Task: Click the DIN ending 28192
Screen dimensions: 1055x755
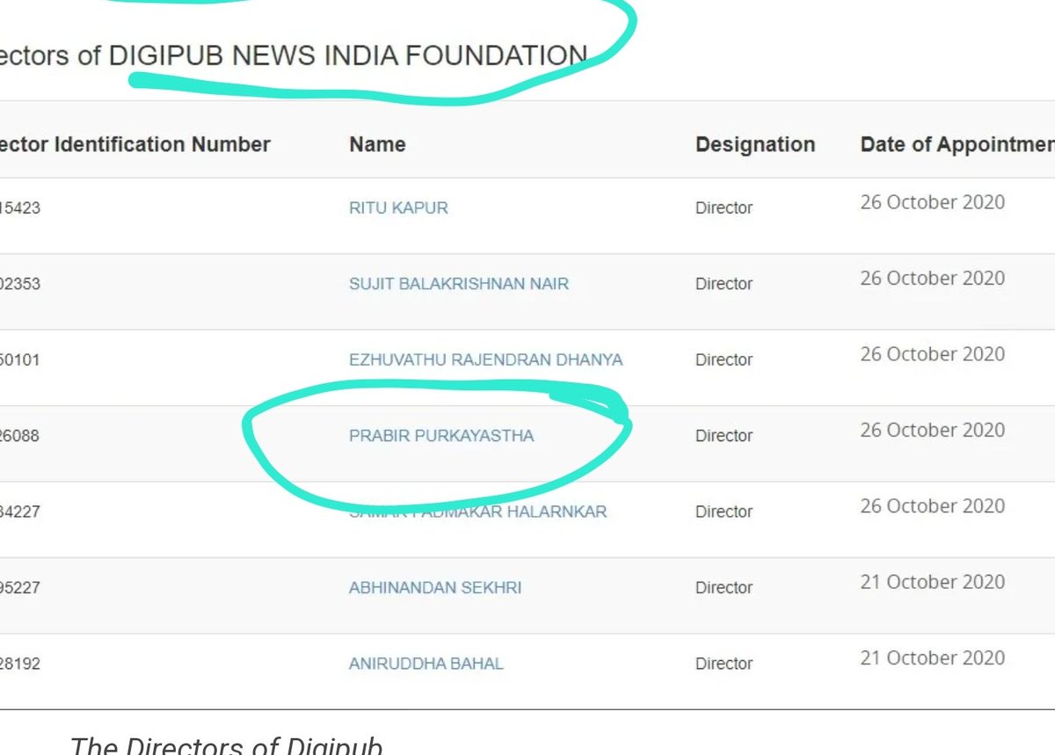Action: point(20,664)
